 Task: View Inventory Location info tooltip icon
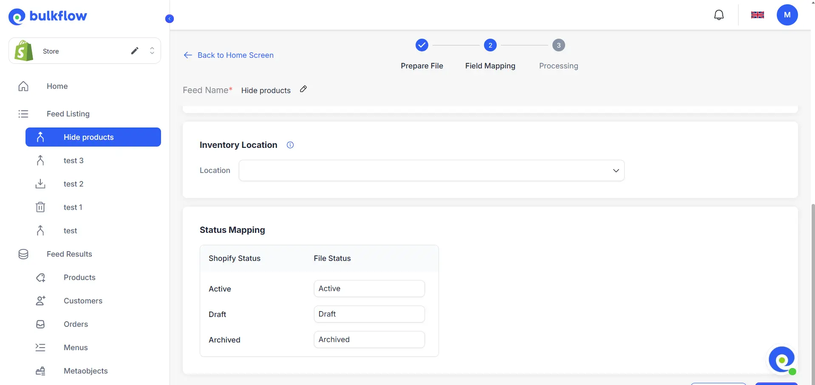290,145
